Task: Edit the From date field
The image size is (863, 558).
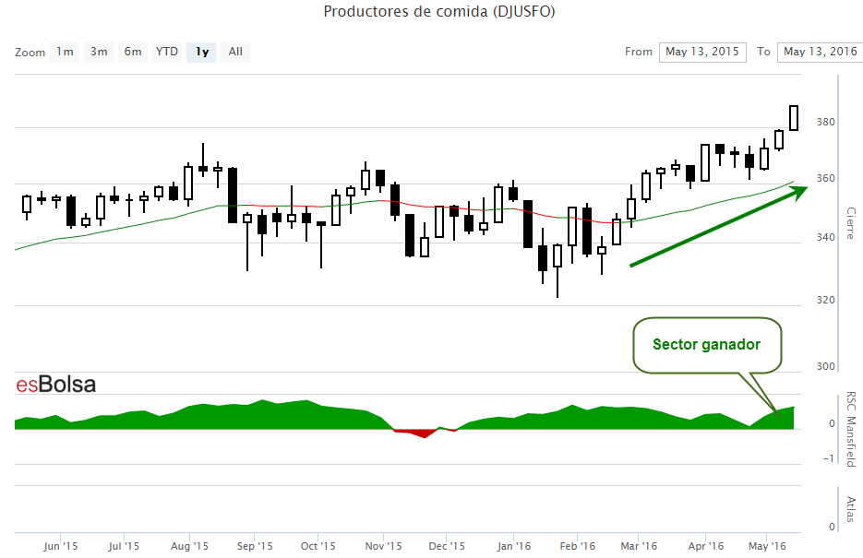Action: 702,53
